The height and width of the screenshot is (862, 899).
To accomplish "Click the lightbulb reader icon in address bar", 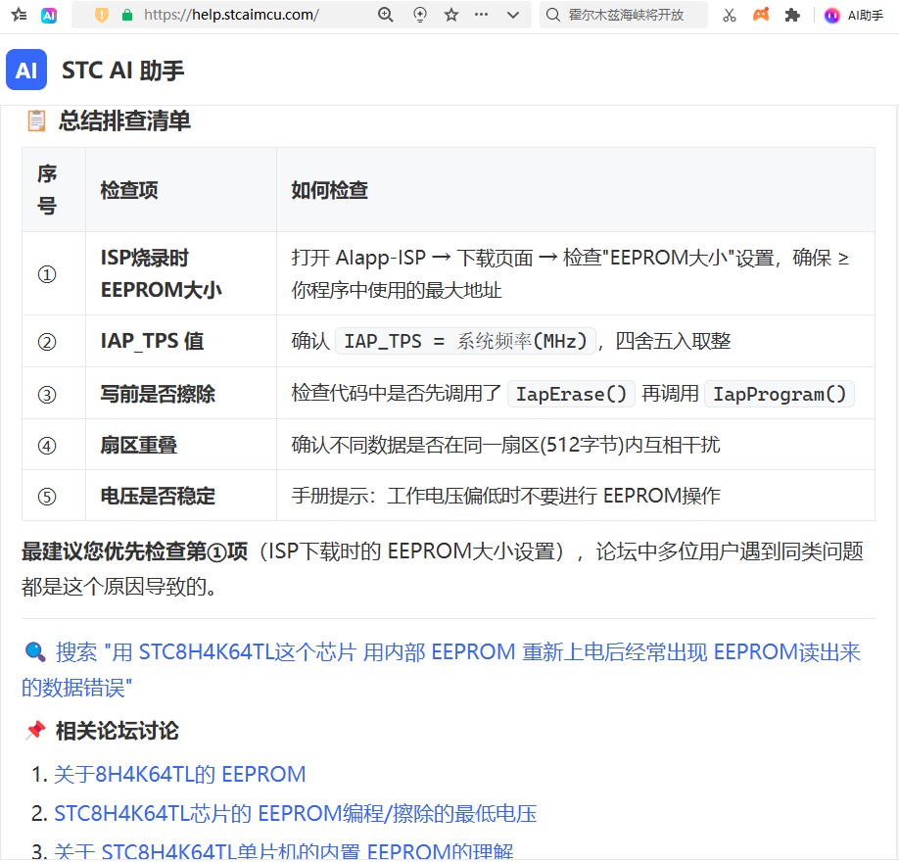I will tap(420, 15).
